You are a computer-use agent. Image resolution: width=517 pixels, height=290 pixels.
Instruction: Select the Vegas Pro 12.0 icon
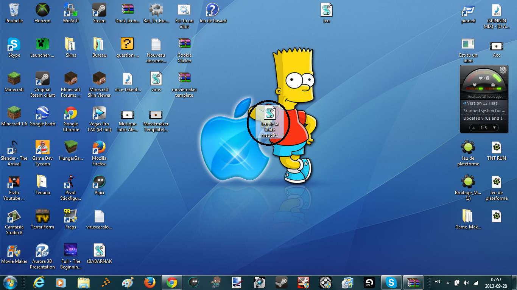tap(99, 119)
